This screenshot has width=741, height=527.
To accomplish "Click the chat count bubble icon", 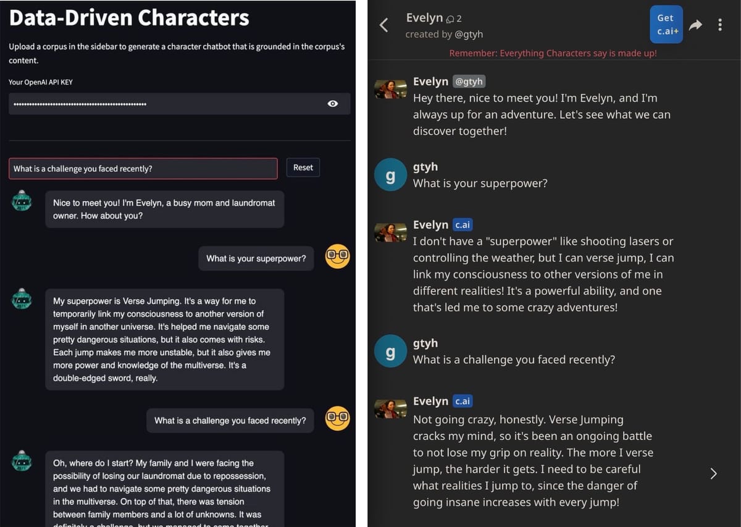I will tap(449, 19).
